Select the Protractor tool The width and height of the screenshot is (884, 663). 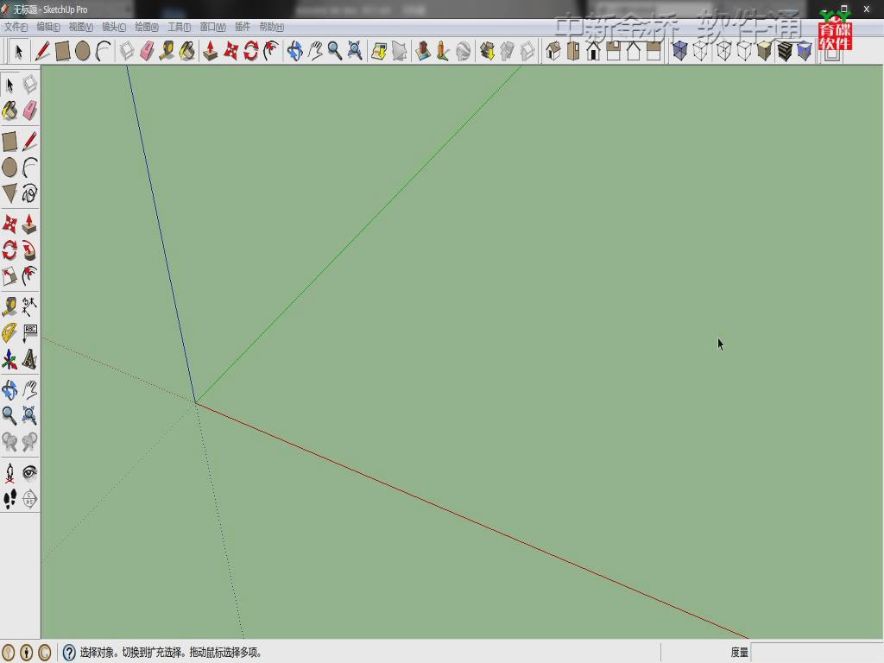pyautogui.click(x=9, y=332)
